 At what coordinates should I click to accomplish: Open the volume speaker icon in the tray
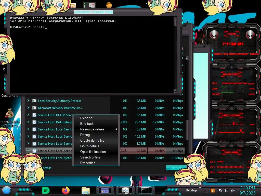coord(233,190)
